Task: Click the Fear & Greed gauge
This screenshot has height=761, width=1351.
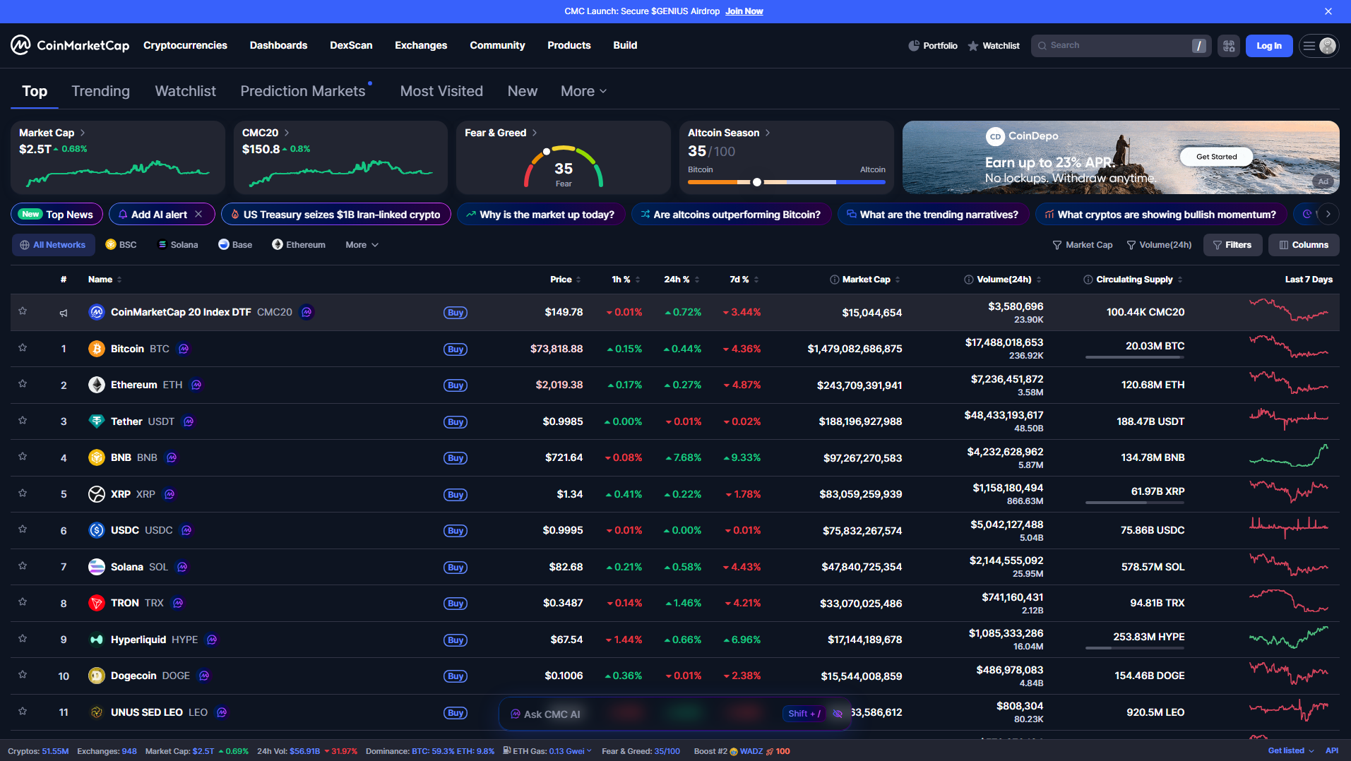Action: pos(564,167)
